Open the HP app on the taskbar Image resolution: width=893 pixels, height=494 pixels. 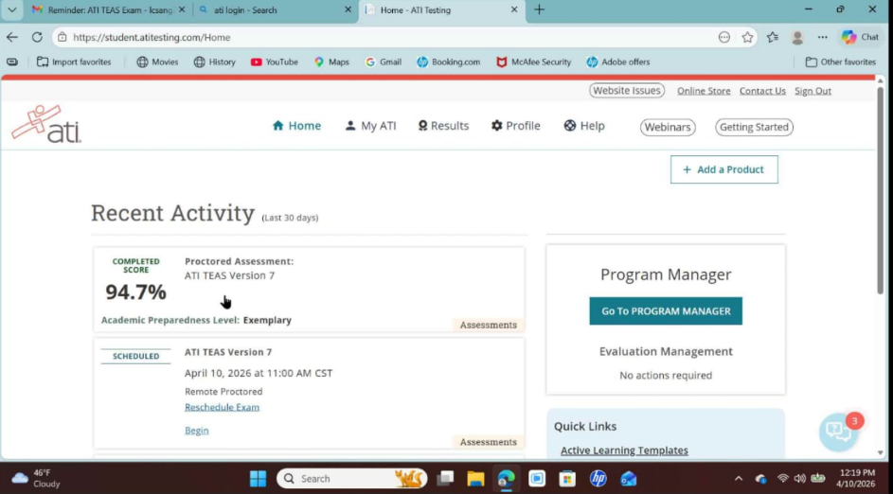[x=598, y=479]
